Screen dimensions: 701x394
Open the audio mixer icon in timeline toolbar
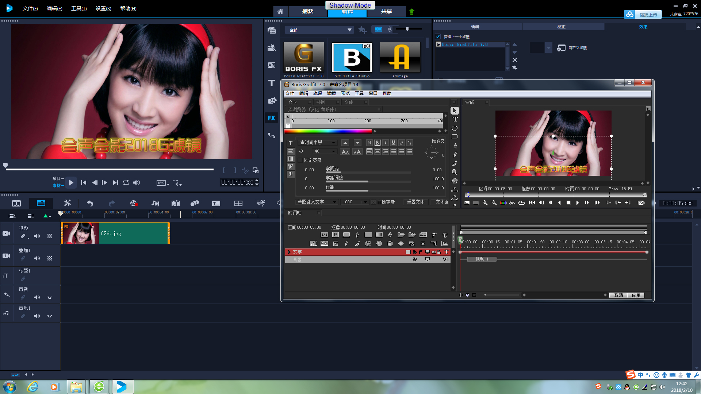point(155,203)
